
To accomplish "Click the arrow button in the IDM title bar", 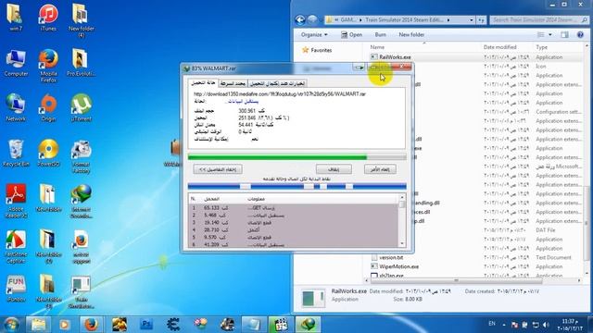I will click(359, 68).
